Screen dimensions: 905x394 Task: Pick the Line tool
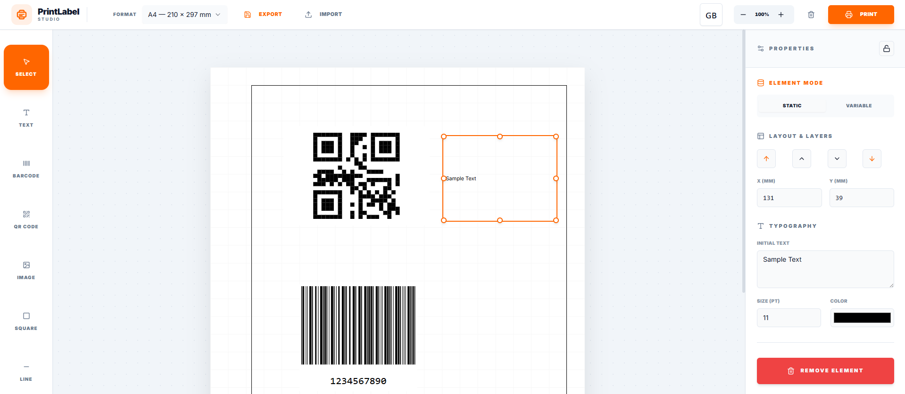[26, 372]
